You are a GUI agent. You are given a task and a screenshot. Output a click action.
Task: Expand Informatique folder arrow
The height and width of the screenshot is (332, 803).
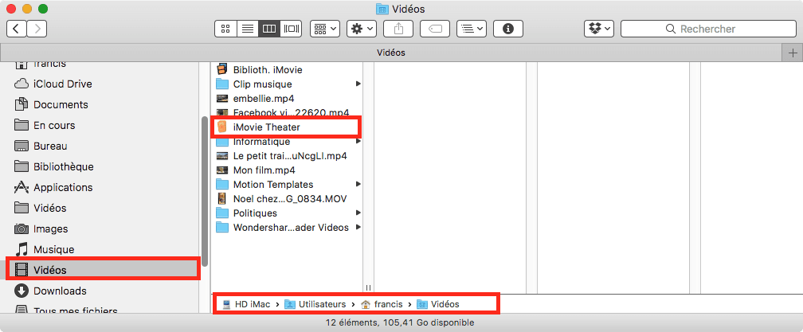[358, 141]
